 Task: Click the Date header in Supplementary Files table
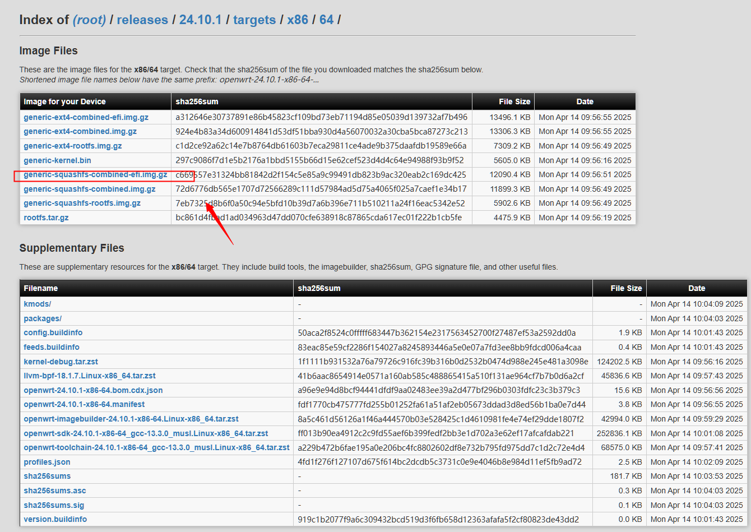click(x=697, y=288)
